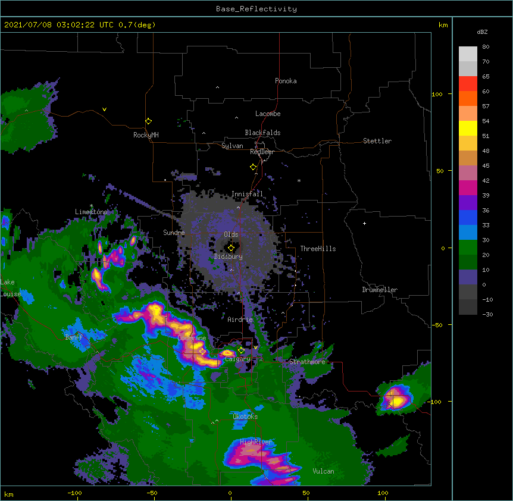
Task: Click the Sundre town label
Action: click(x=174, y=233)
